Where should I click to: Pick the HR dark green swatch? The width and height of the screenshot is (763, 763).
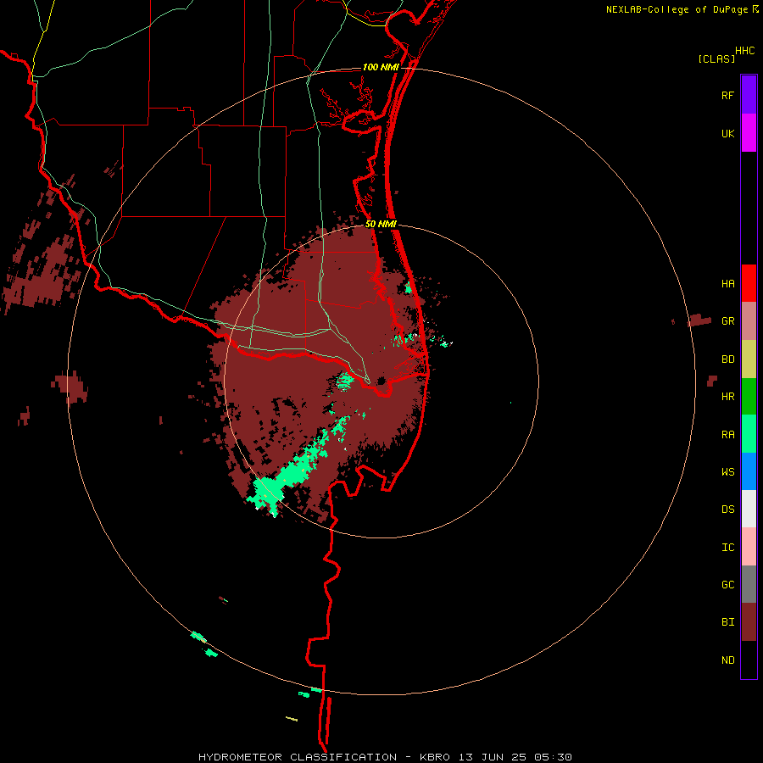pyautogui.click(x=749, y=397)
